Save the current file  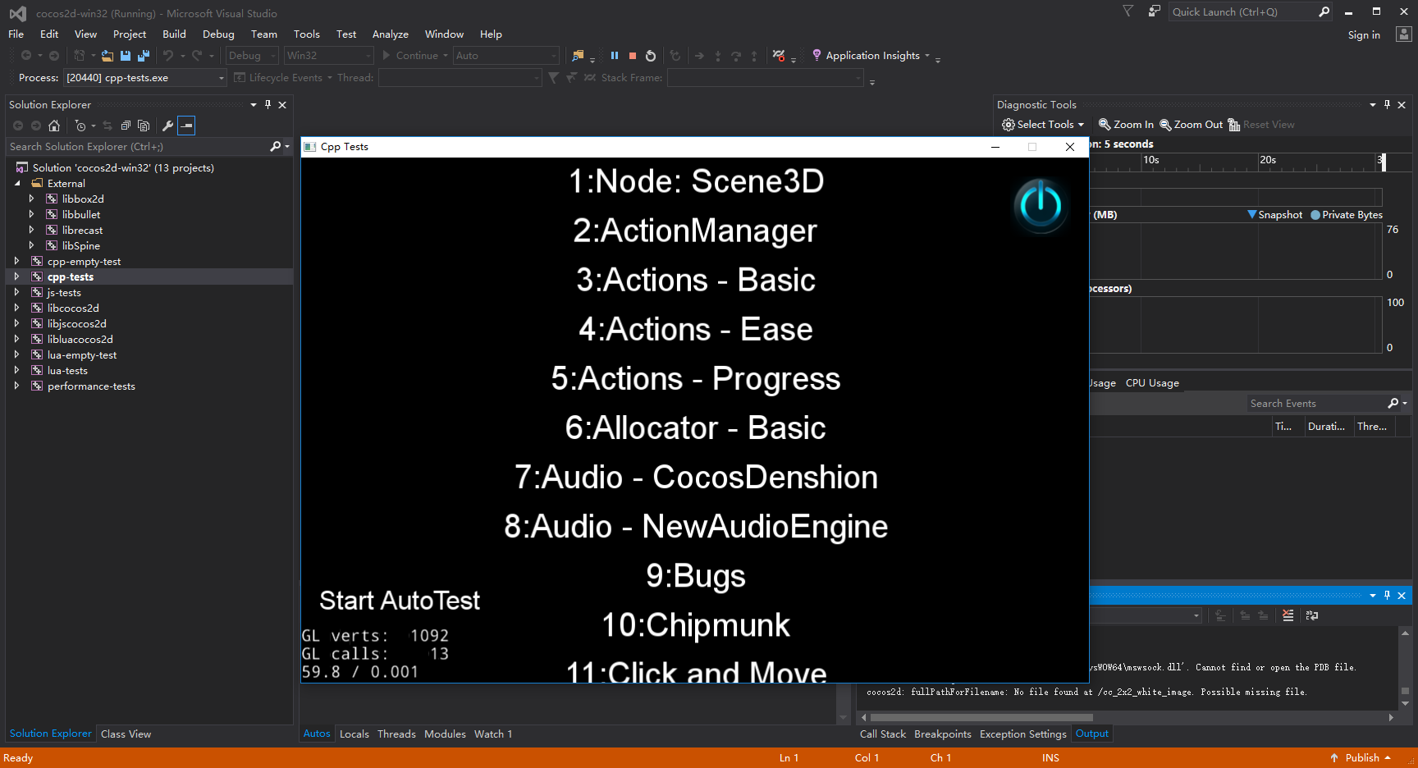pyautogui.click(x=126, y=56)
